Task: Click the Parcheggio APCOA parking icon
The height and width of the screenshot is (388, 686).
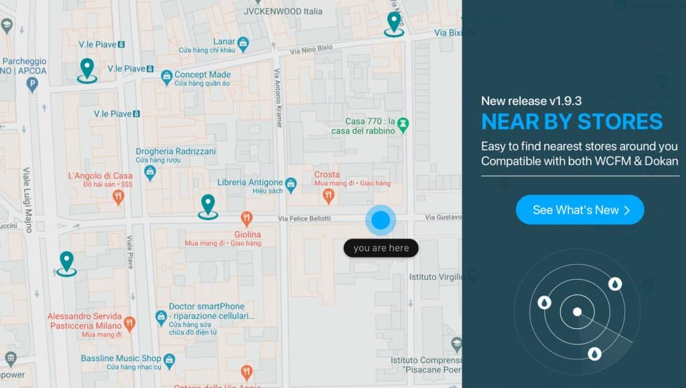Action: click(x=31, y=83)
